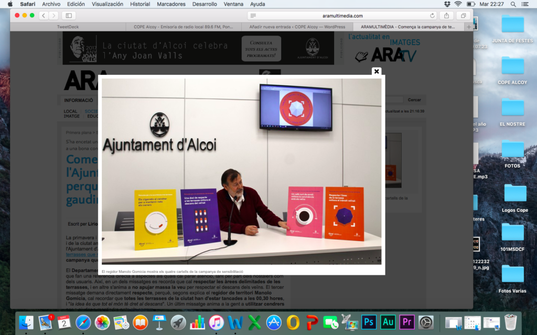Click the enlarged press conference photo
The image size is (537, 335).
tap(241, 169)
